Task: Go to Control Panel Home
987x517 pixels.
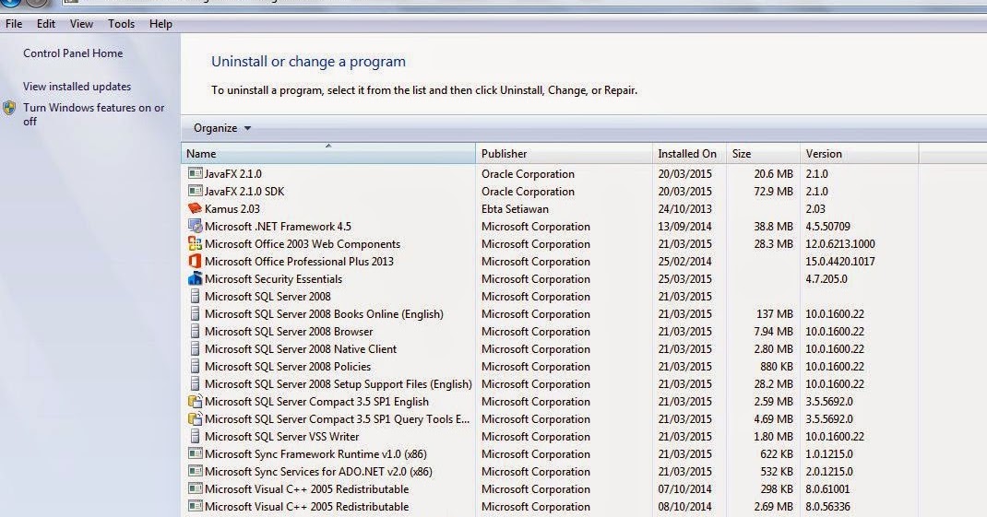Action: click(x=73, y=53)
